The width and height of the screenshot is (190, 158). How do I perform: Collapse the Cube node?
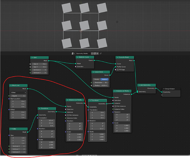pyautogui.click(x=11, y=129)
